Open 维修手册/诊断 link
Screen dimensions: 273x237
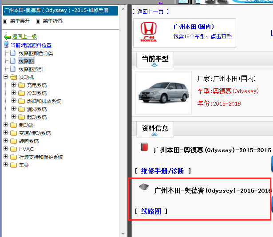pos(162,171)
